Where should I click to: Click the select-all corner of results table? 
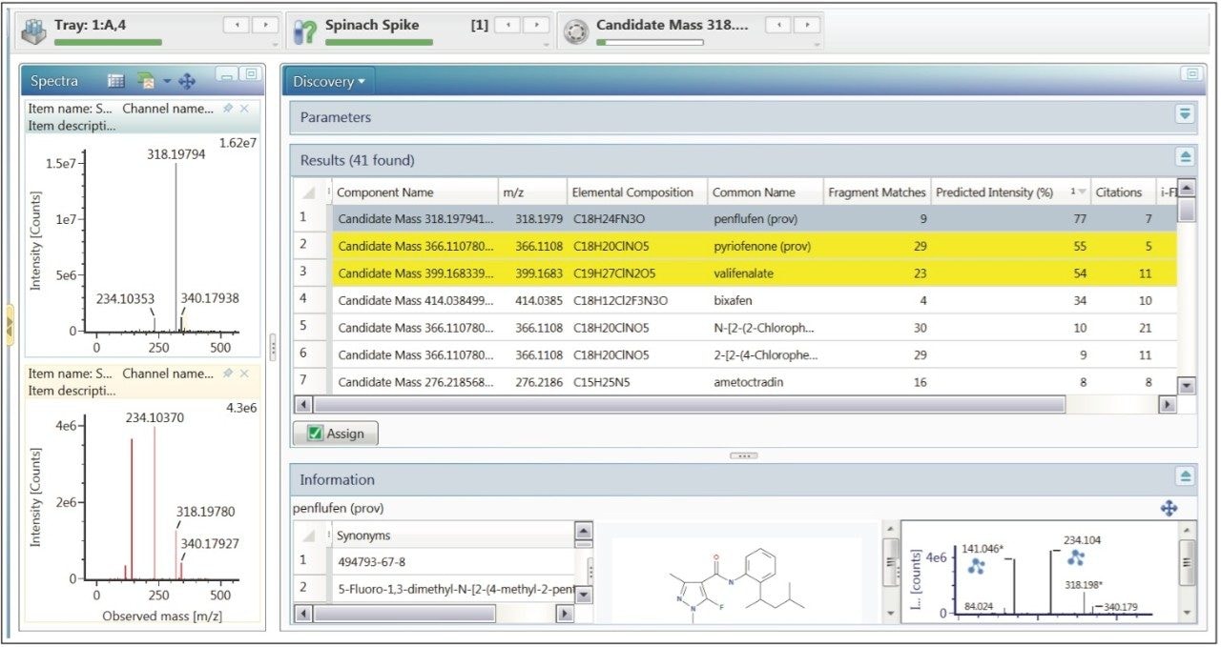click(x=310, y=192)
